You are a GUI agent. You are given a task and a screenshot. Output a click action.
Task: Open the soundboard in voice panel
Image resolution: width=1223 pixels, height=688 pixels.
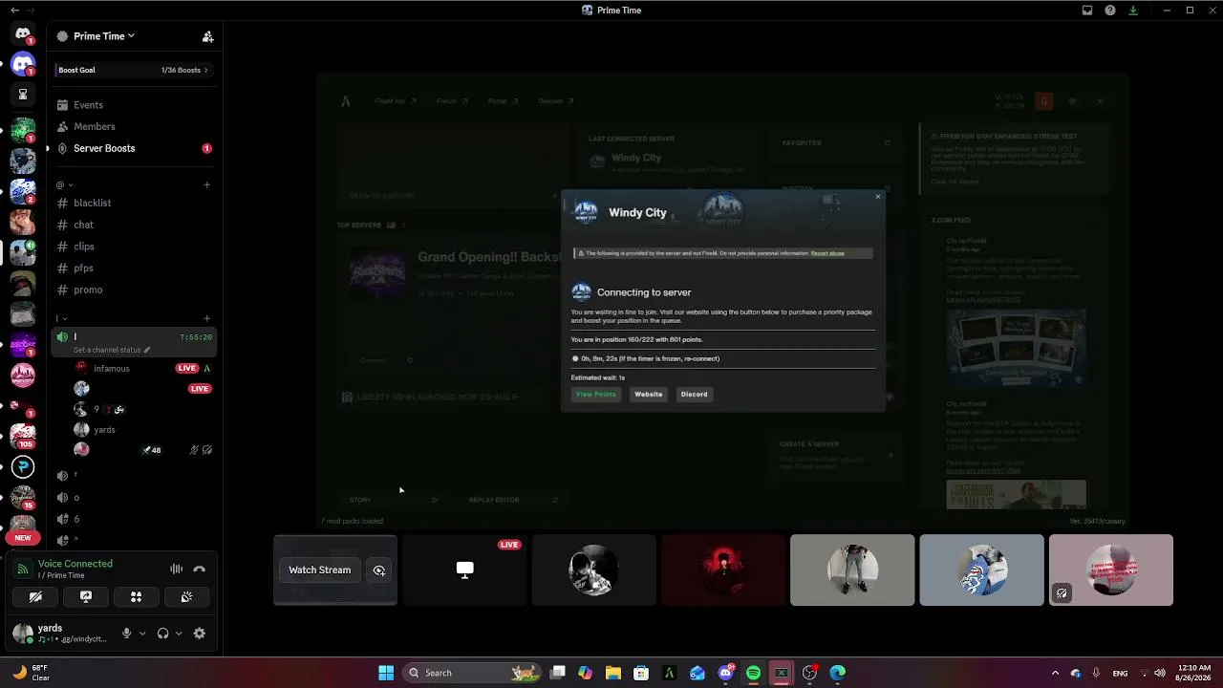point(186,597)
